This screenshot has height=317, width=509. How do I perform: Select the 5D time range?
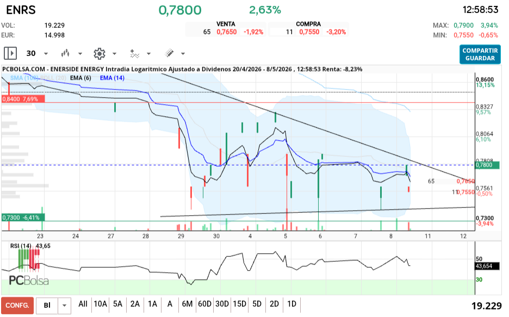coord(257,304)
